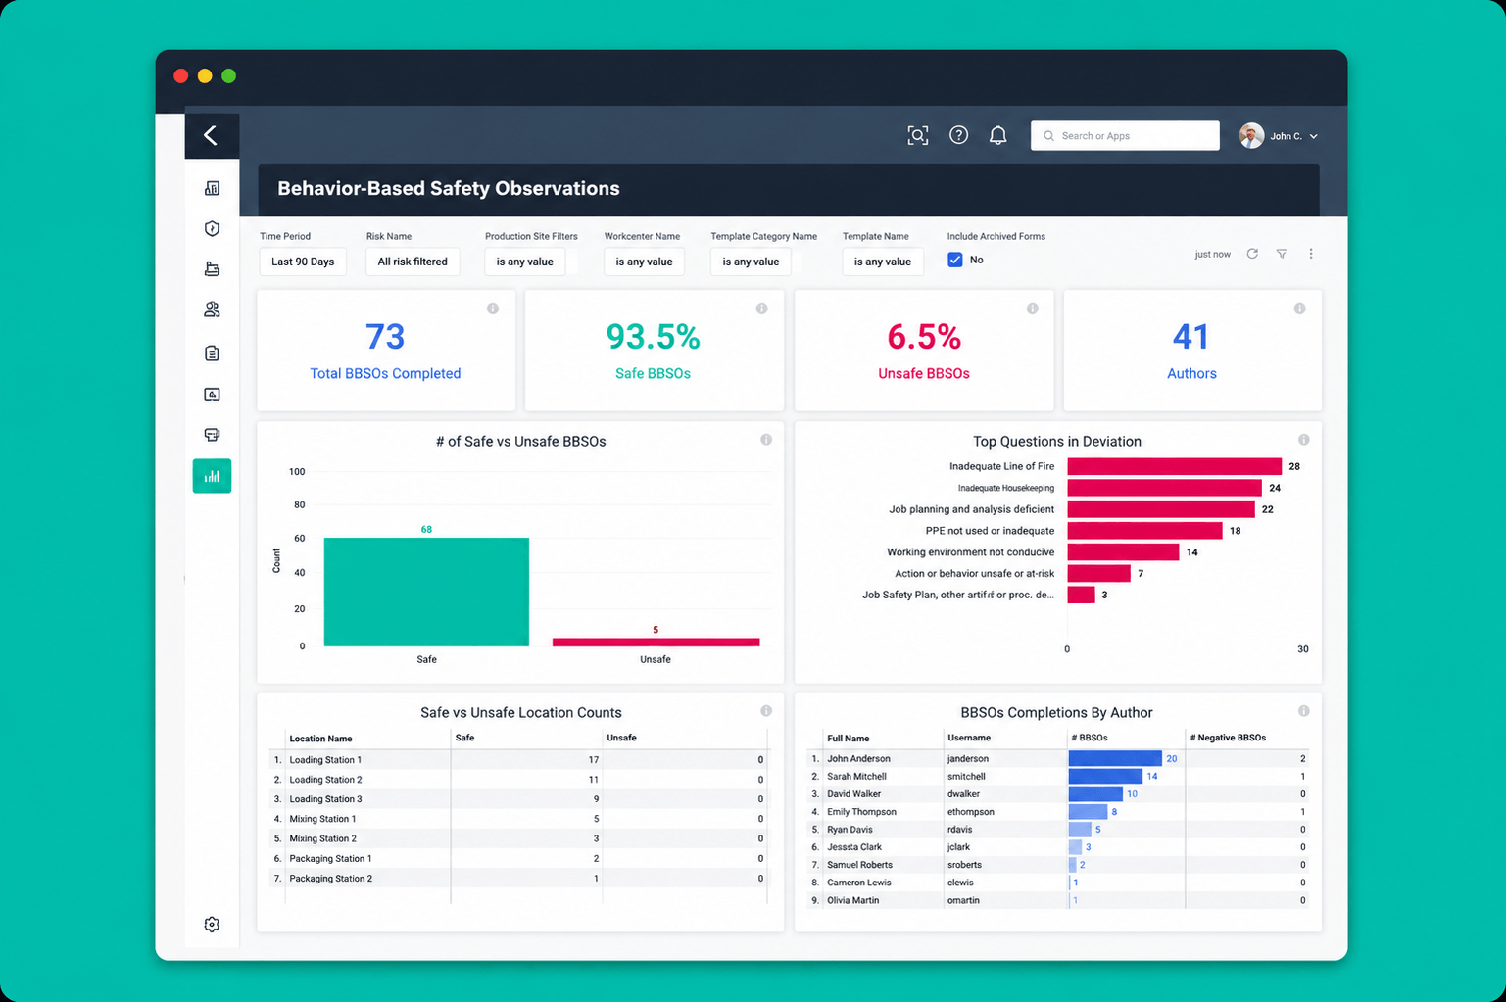Click the PPE not used or inadequate bar
This screenshot has height=1002, width=1506.
point(1144,531)
